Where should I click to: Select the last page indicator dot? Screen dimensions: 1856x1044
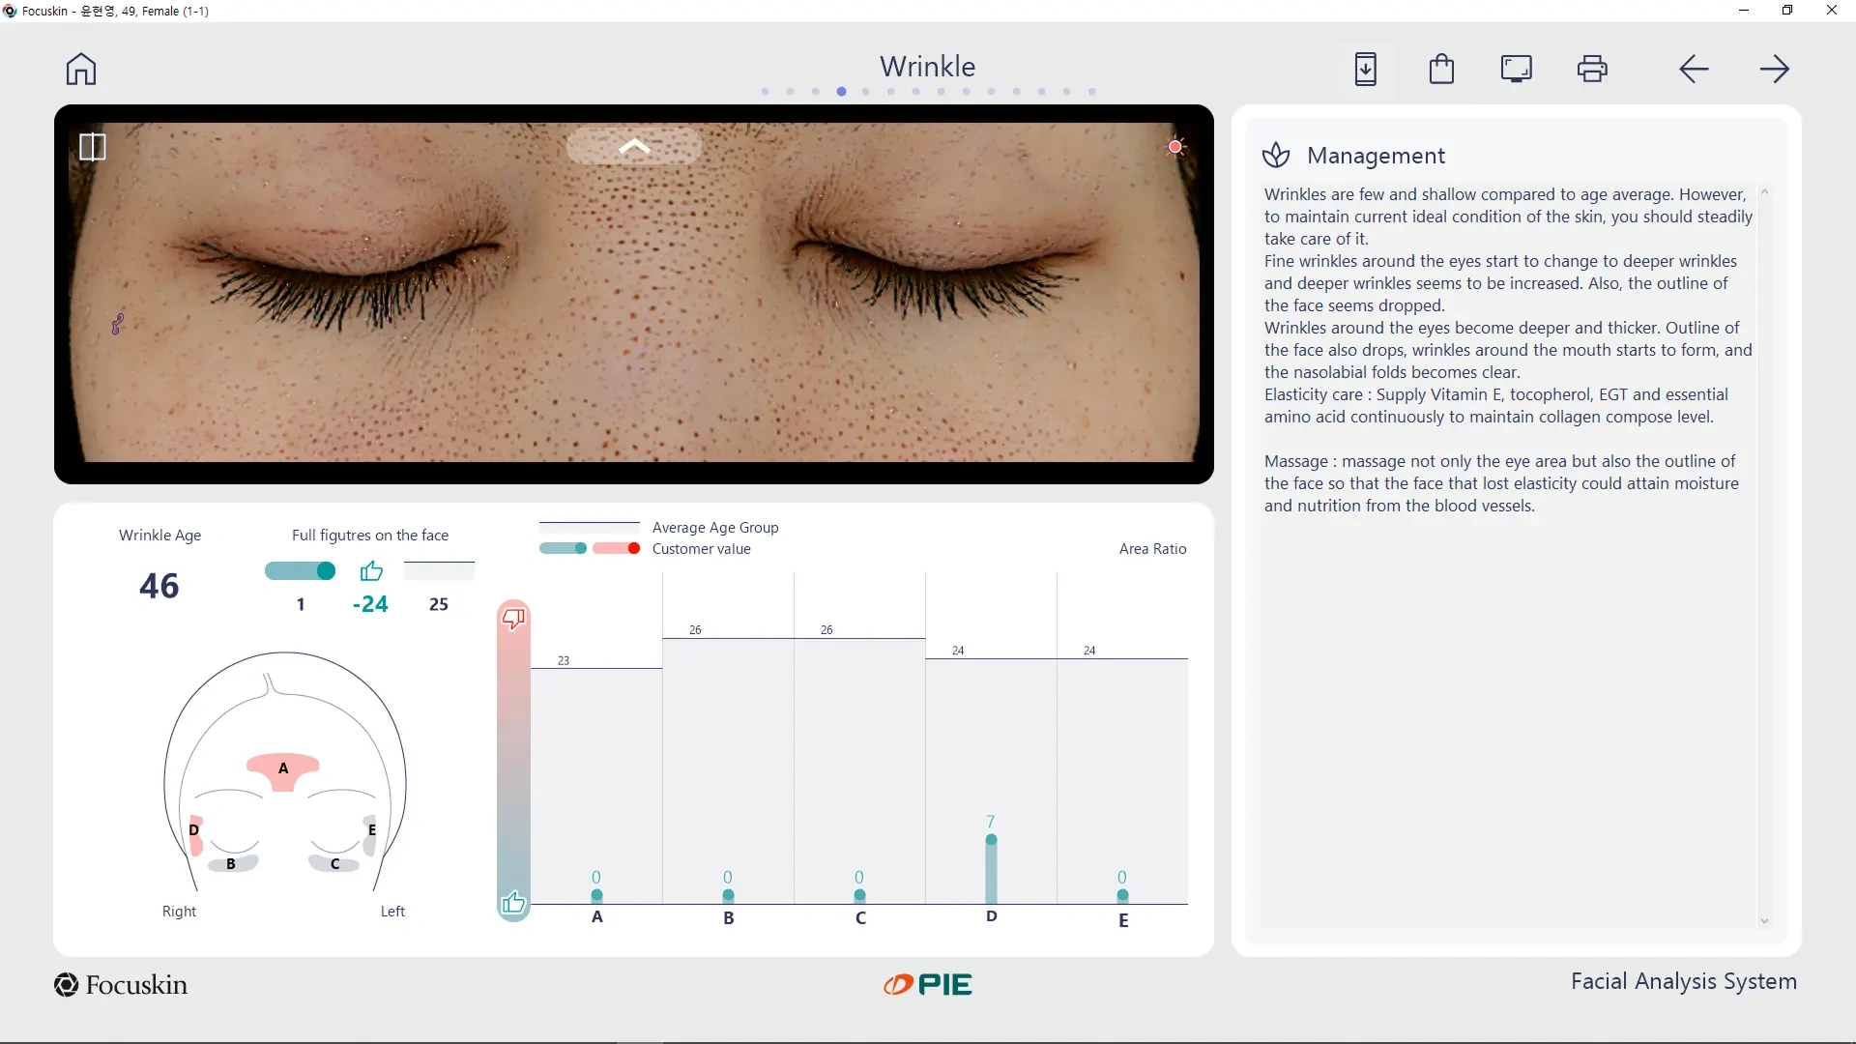coord(1092,92)
